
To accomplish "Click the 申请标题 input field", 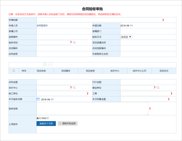I will [x=99, y=20].
